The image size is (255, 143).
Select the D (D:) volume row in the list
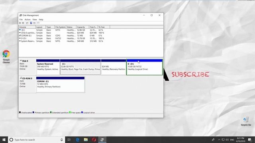click(x=64, y=38)
